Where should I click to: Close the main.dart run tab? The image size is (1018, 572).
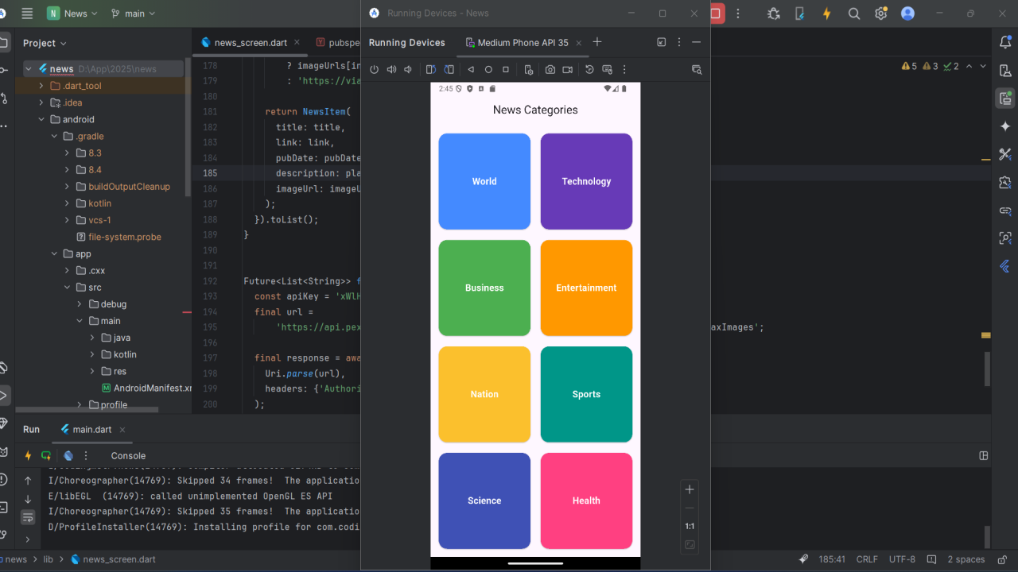click(x=122, y=430)
